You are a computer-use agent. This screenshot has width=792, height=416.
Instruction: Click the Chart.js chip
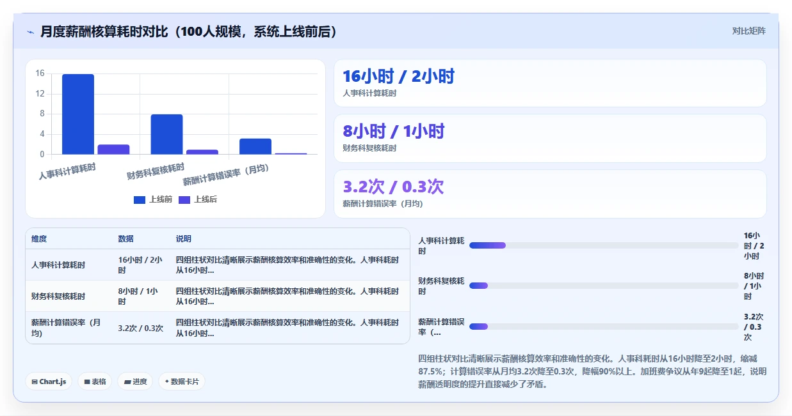49,381
